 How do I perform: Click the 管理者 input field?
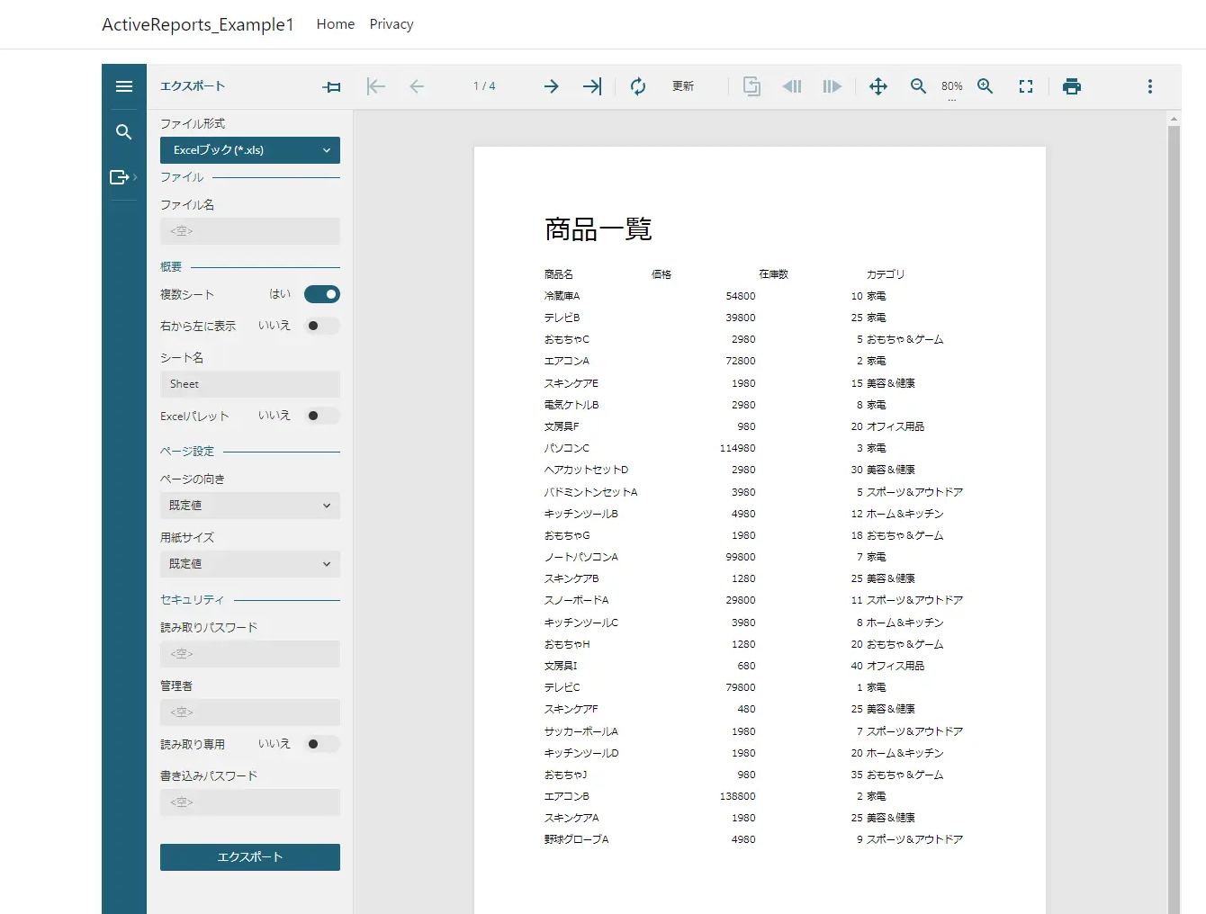(250, 712)
